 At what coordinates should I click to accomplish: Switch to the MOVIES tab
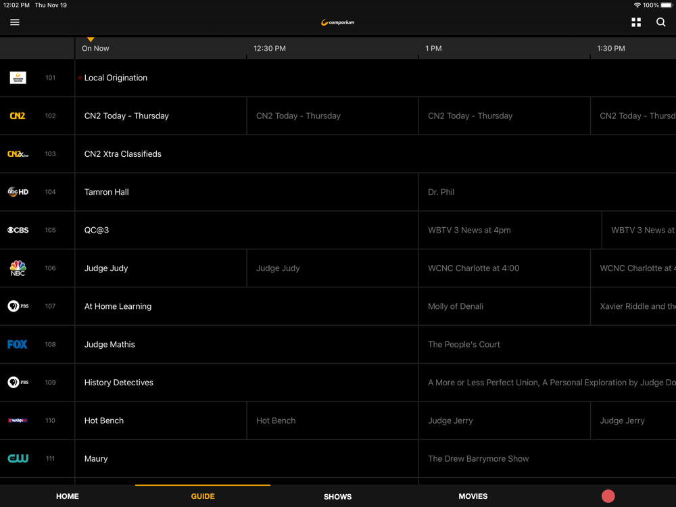point(473,496)
